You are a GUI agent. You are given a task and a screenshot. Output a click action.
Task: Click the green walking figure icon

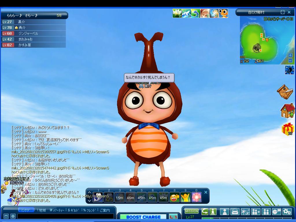pos(213,211)
